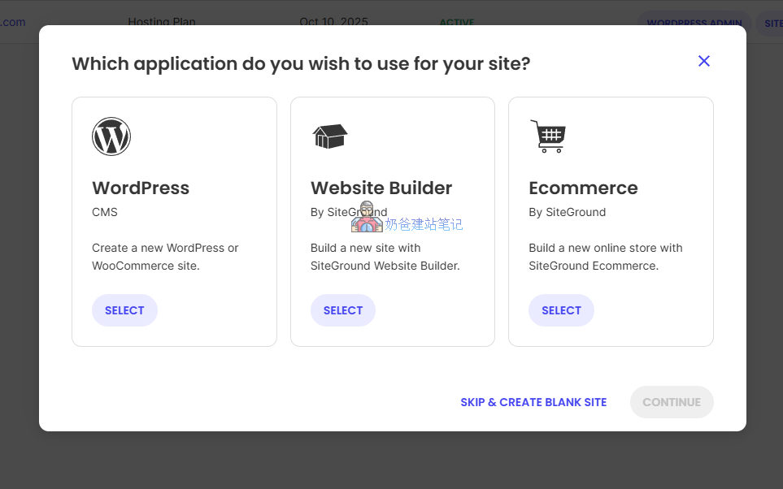Close the application selection dialog
Image resolution: width=783 pixels, height=489 pixels.
click(704, 61)
